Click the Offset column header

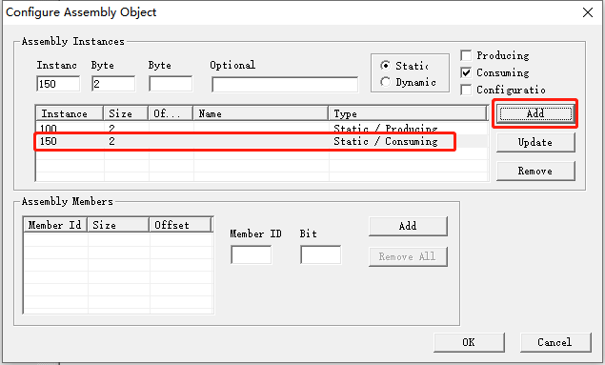coord(181,225)
